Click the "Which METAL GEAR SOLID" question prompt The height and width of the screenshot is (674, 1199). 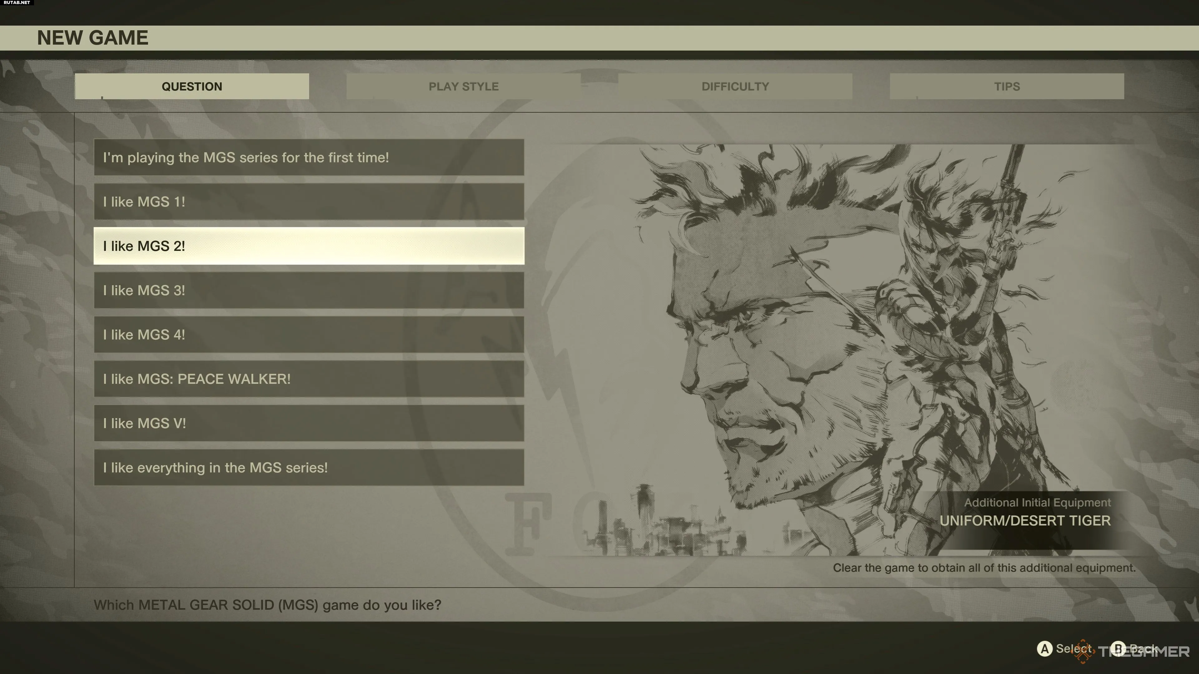click(267, 605)
